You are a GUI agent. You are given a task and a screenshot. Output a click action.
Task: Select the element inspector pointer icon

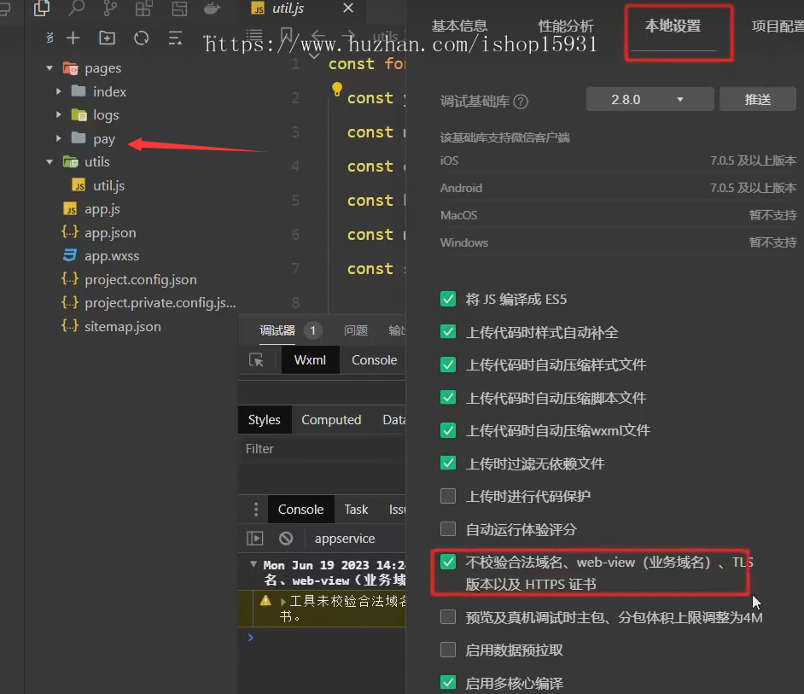pyautogui.click(x=256, y=360)
